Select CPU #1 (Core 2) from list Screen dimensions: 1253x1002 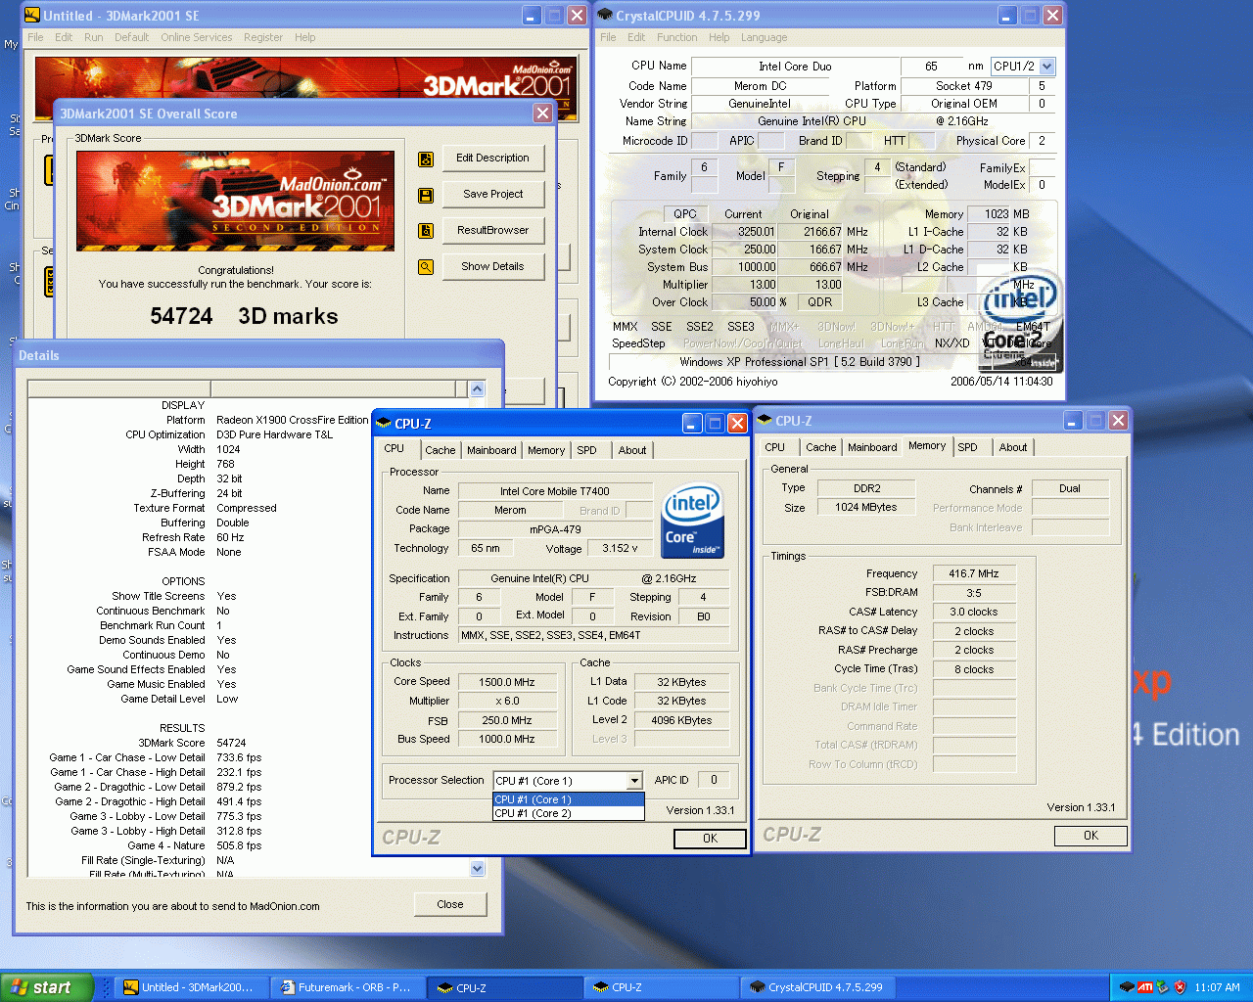[568, 813]
